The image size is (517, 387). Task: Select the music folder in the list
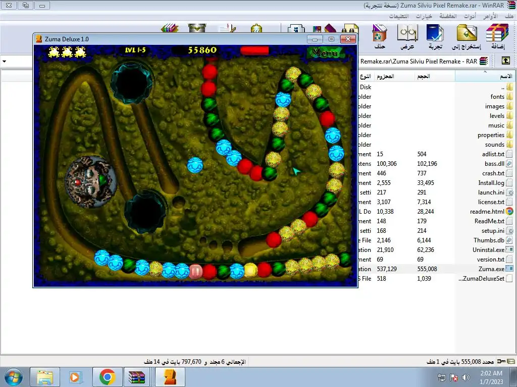[x=496, y=125]
